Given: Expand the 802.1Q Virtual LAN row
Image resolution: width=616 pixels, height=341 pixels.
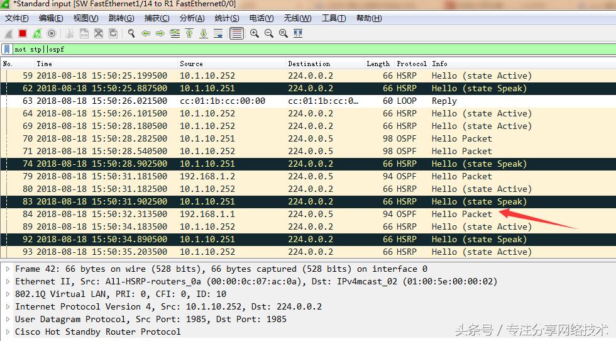Looking at the screenshot, I should tap(8, 294).
